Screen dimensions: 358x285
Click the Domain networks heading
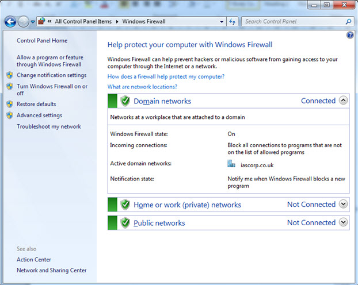162,101
